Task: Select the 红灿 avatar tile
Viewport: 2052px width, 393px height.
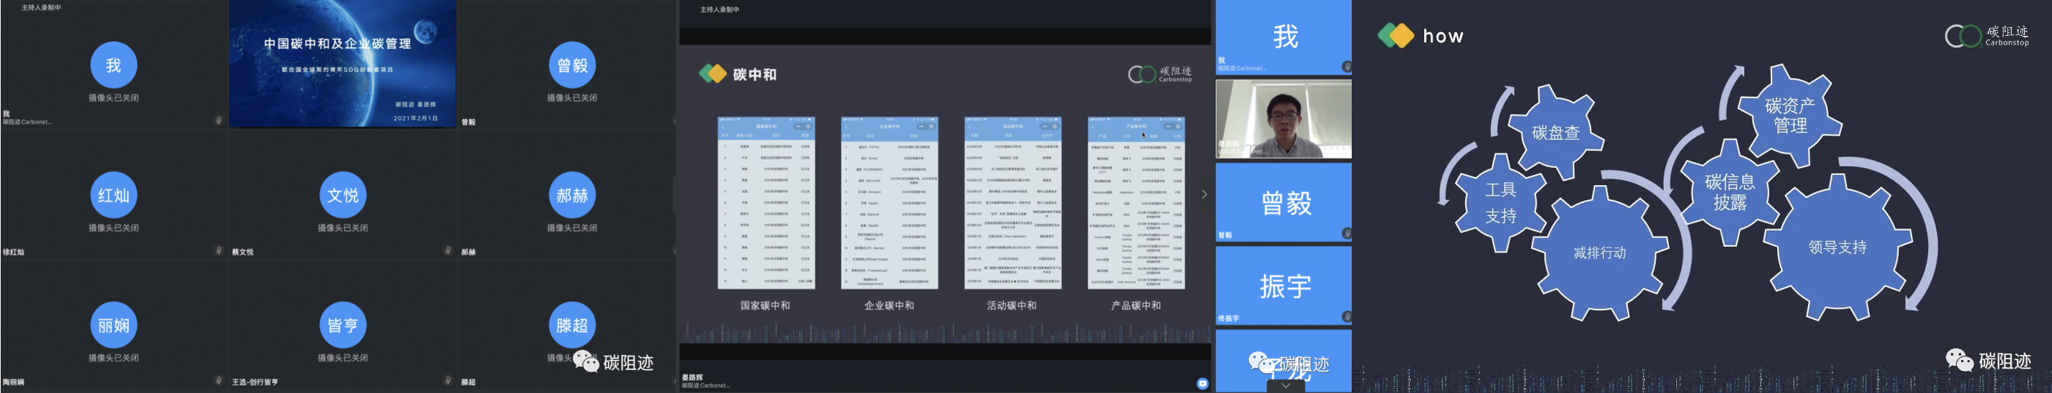Action: [114, 195]
